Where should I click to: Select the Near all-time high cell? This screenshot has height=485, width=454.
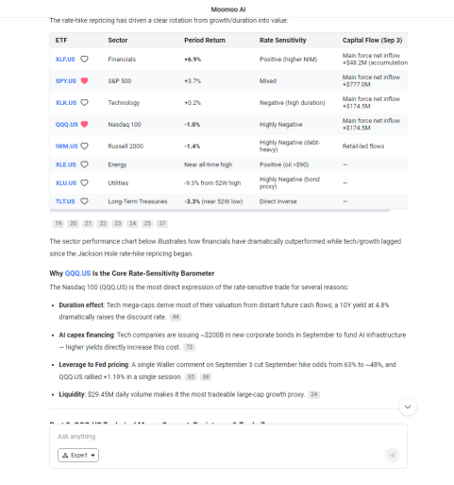coord(209,165)
